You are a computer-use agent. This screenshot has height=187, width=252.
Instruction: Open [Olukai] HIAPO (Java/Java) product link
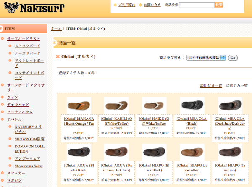pos(230,168)
